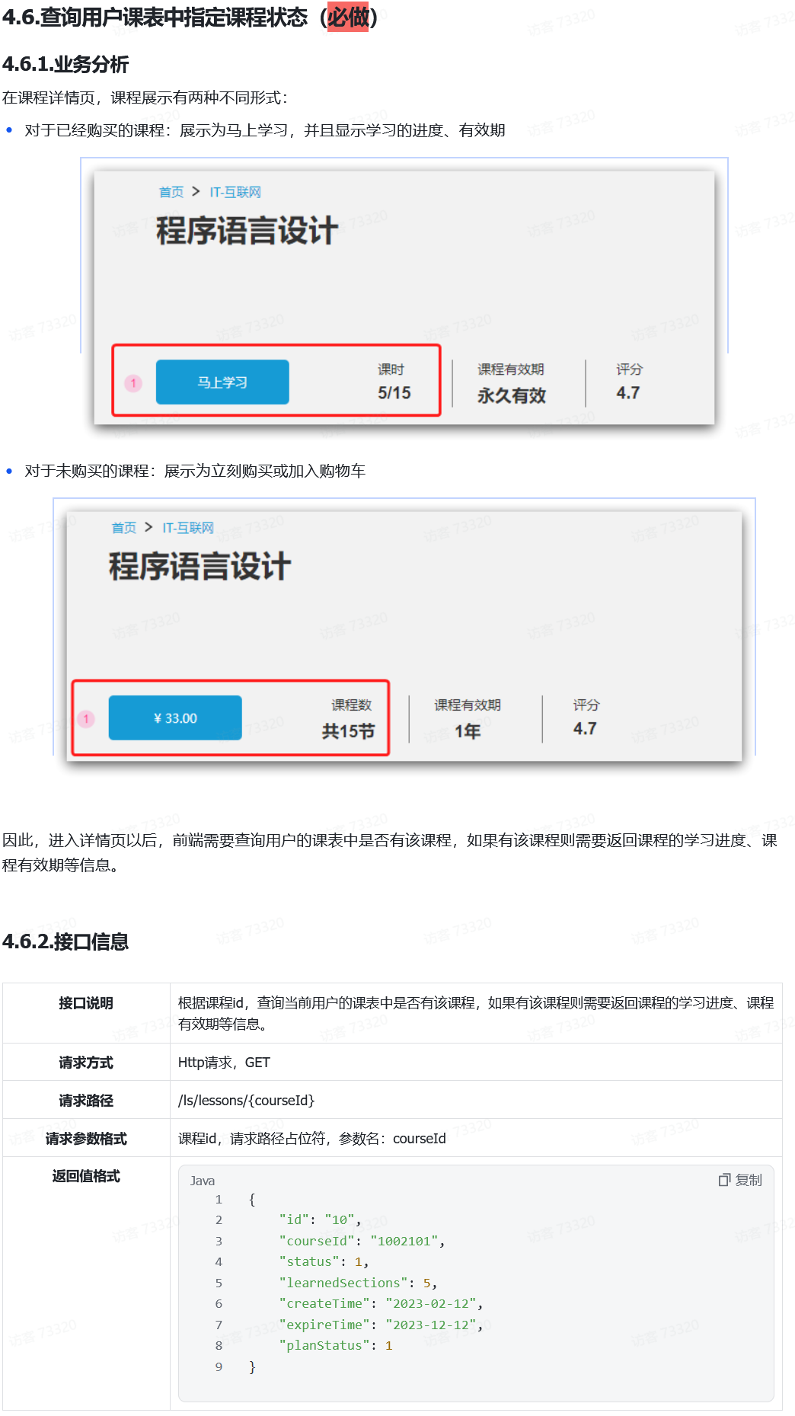The width and height of the screenshot is (795, 1416).
Task: Click the breadcrumb arrow above the ¥ 33.00 card
Action: click(148, 527)
